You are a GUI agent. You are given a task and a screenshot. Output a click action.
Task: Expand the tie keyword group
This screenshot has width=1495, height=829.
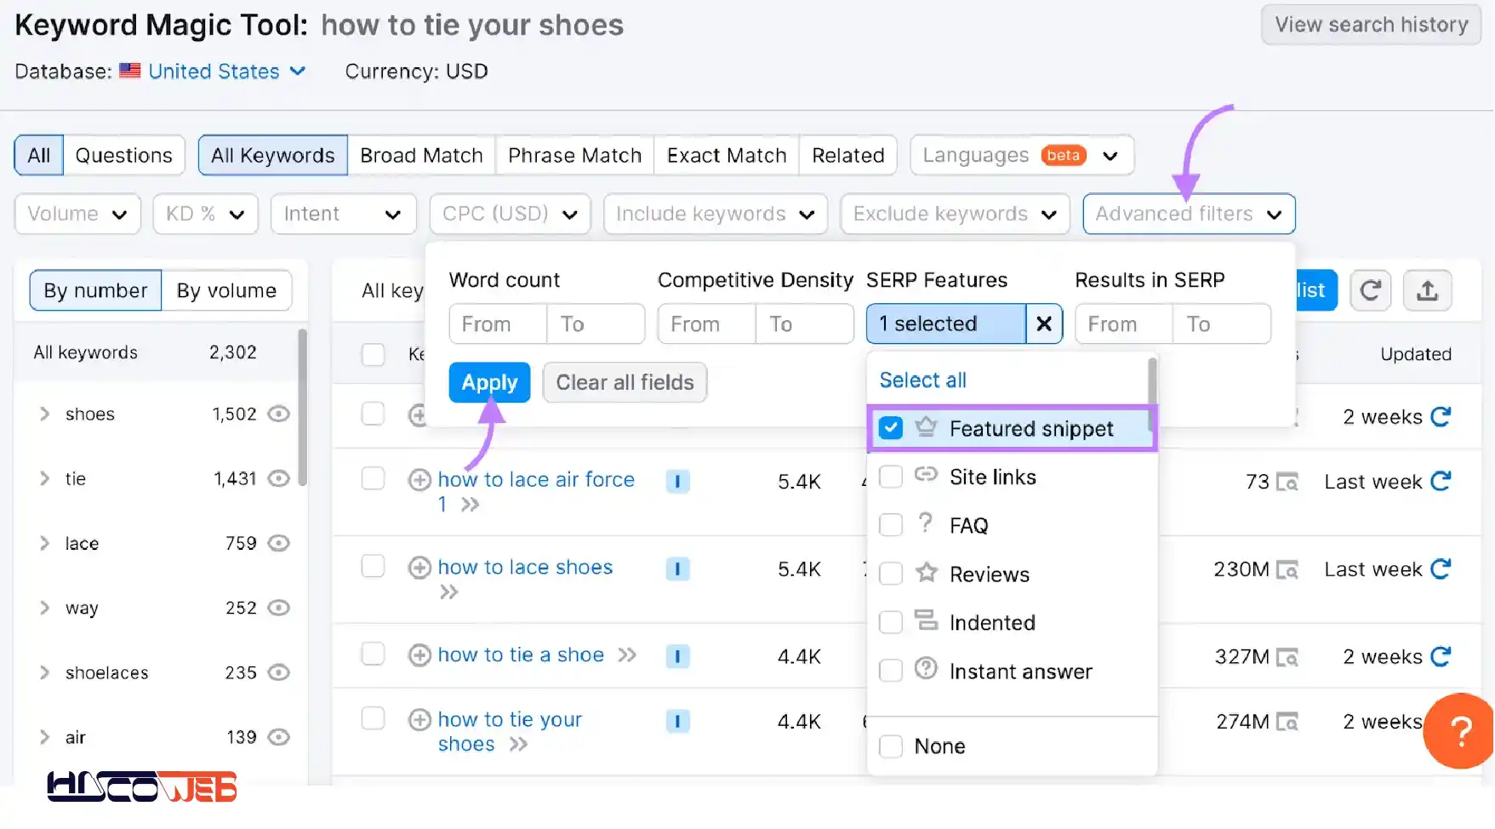44,478
